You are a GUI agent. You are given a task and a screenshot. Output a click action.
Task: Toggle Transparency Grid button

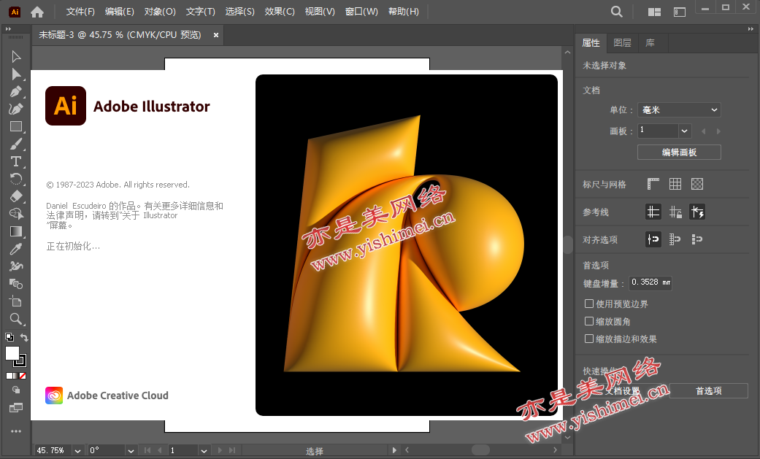pos(697,184)
